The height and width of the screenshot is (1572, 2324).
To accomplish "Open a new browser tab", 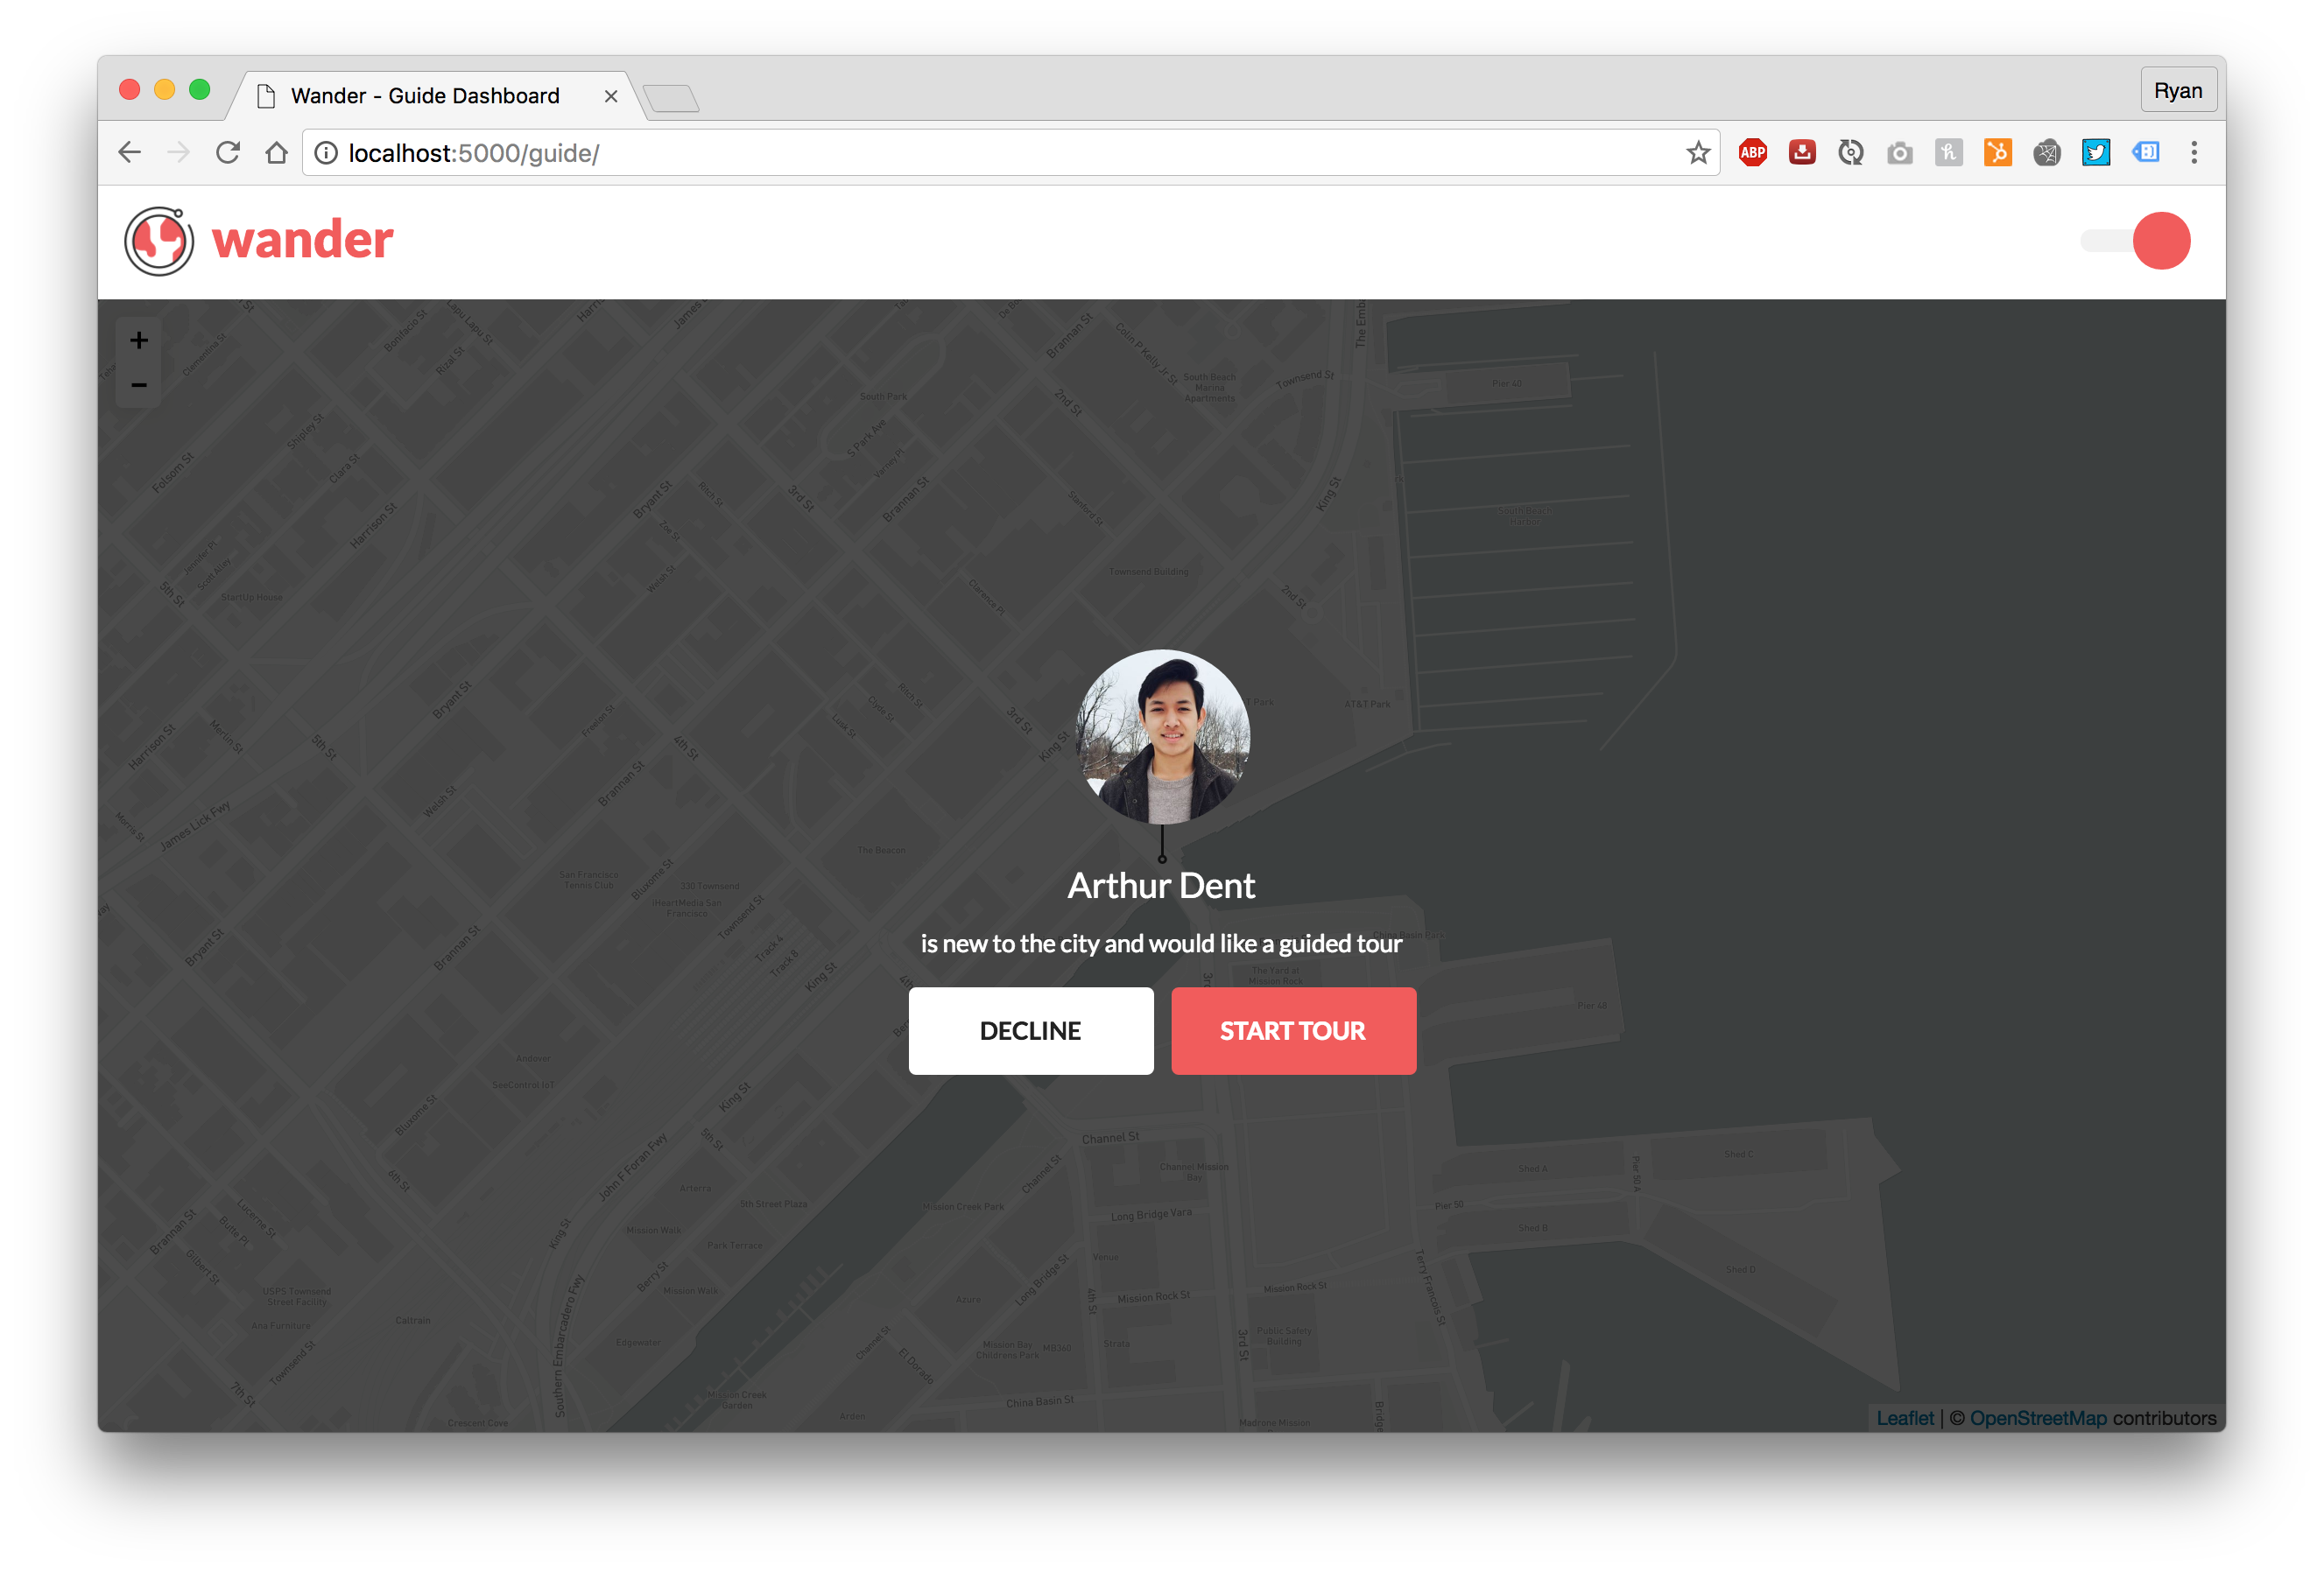I will (671, 98).
